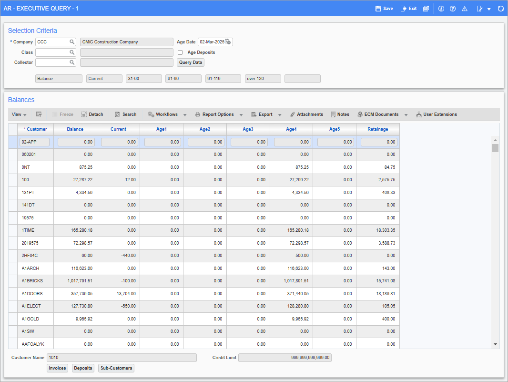Activate the Freeze option in the grid toolbar
508x382 pixels.
point(62,114)
